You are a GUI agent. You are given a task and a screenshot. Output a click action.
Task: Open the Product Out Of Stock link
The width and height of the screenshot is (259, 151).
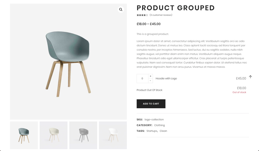(x=149, y=90)
